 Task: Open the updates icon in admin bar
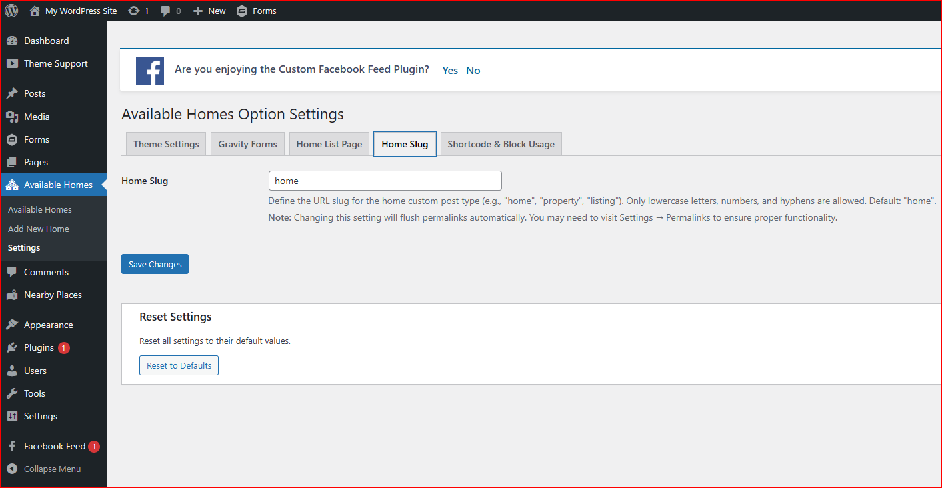(x=134, y=11)
